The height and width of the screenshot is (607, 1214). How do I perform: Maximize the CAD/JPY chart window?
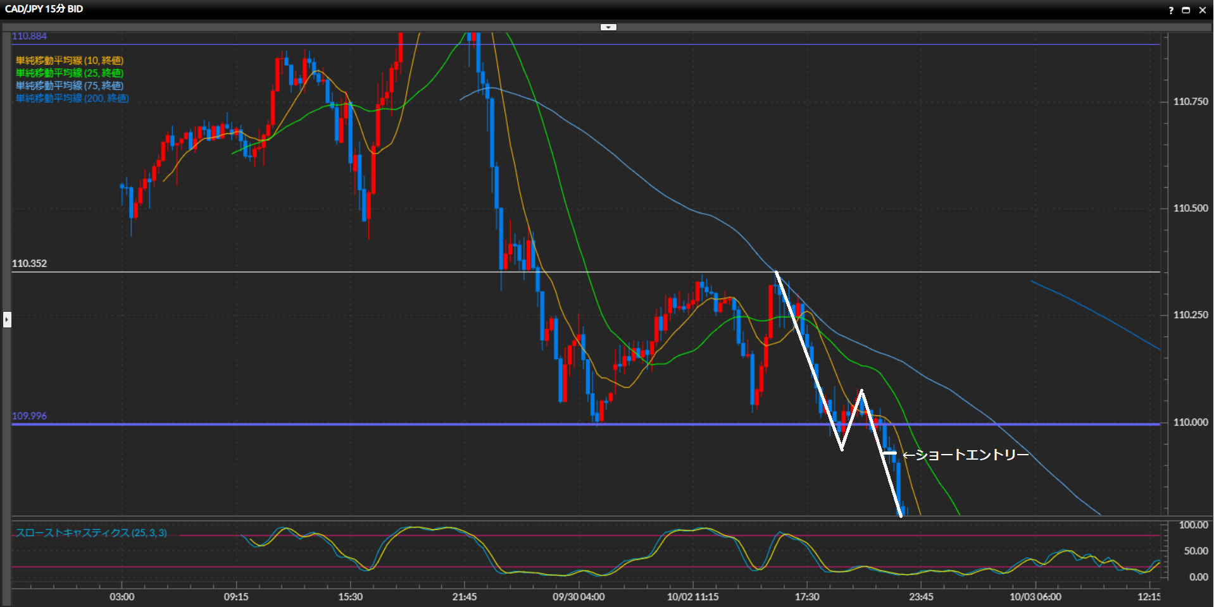point(1186,10)
